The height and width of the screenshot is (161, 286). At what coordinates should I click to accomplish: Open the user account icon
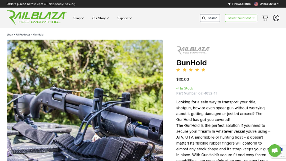(x=276, y=18)
